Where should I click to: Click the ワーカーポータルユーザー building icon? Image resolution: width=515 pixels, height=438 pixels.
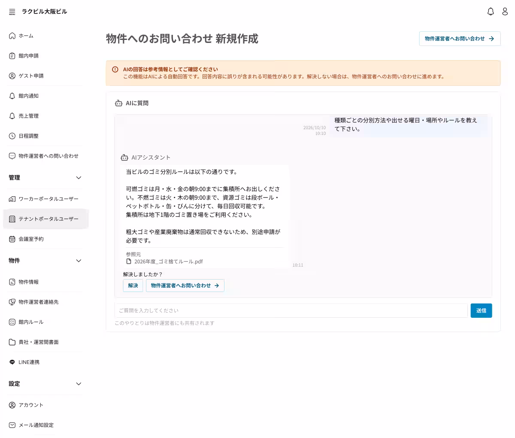(12, 199)
